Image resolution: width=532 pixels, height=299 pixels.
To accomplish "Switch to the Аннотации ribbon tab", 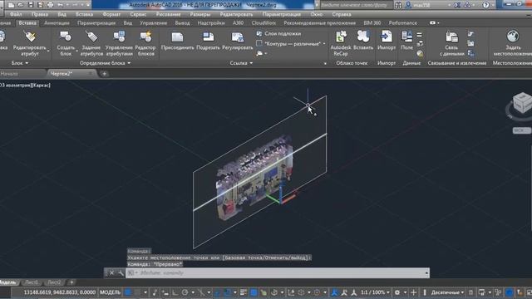I will [x=57, y=23].
